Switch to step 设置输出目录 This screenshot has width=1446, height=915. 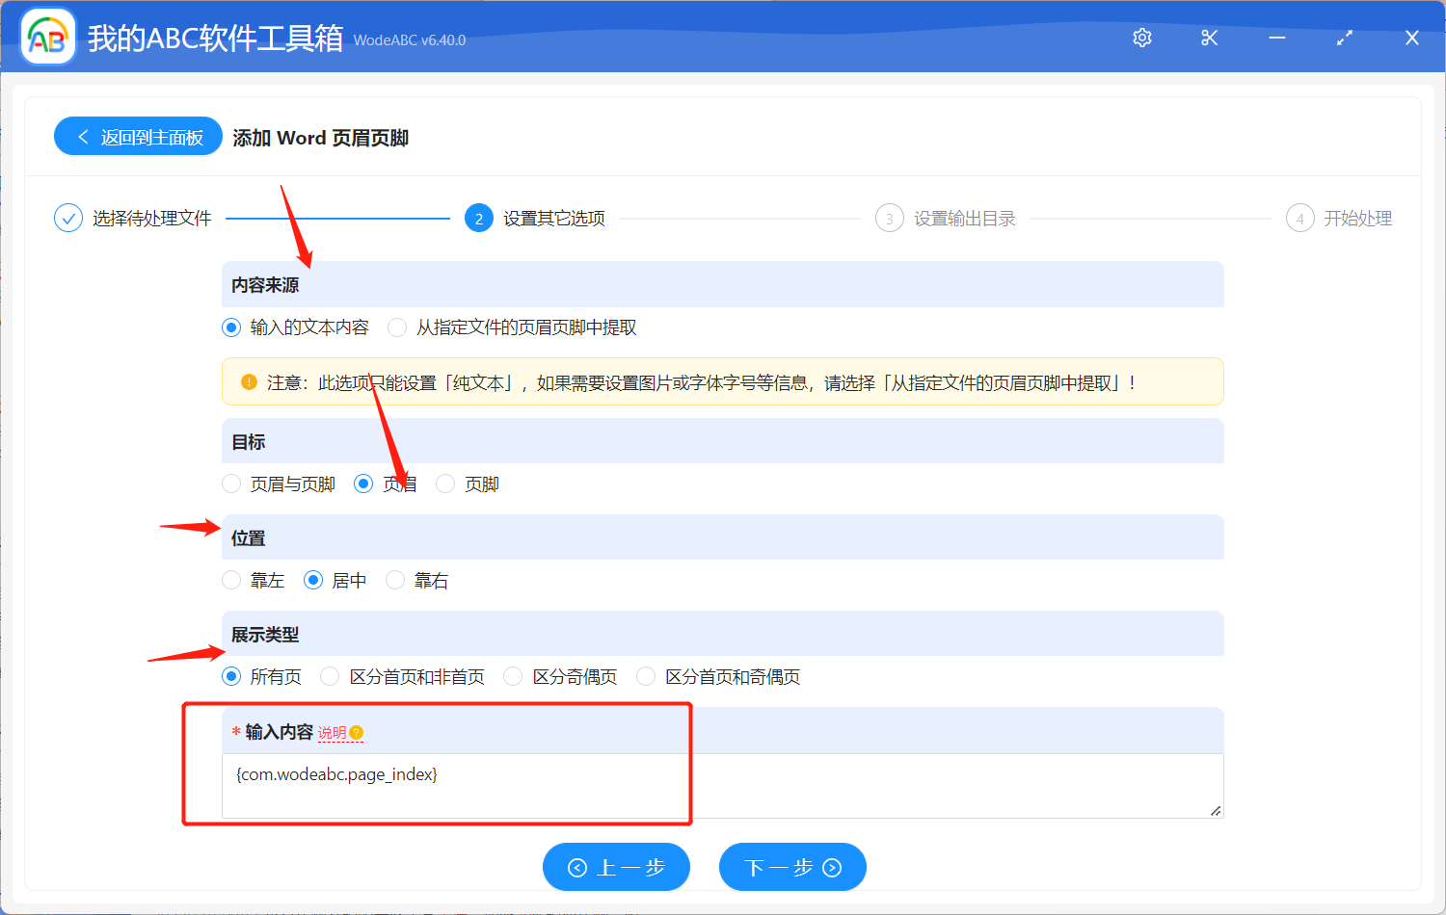(x=889, y=218)
